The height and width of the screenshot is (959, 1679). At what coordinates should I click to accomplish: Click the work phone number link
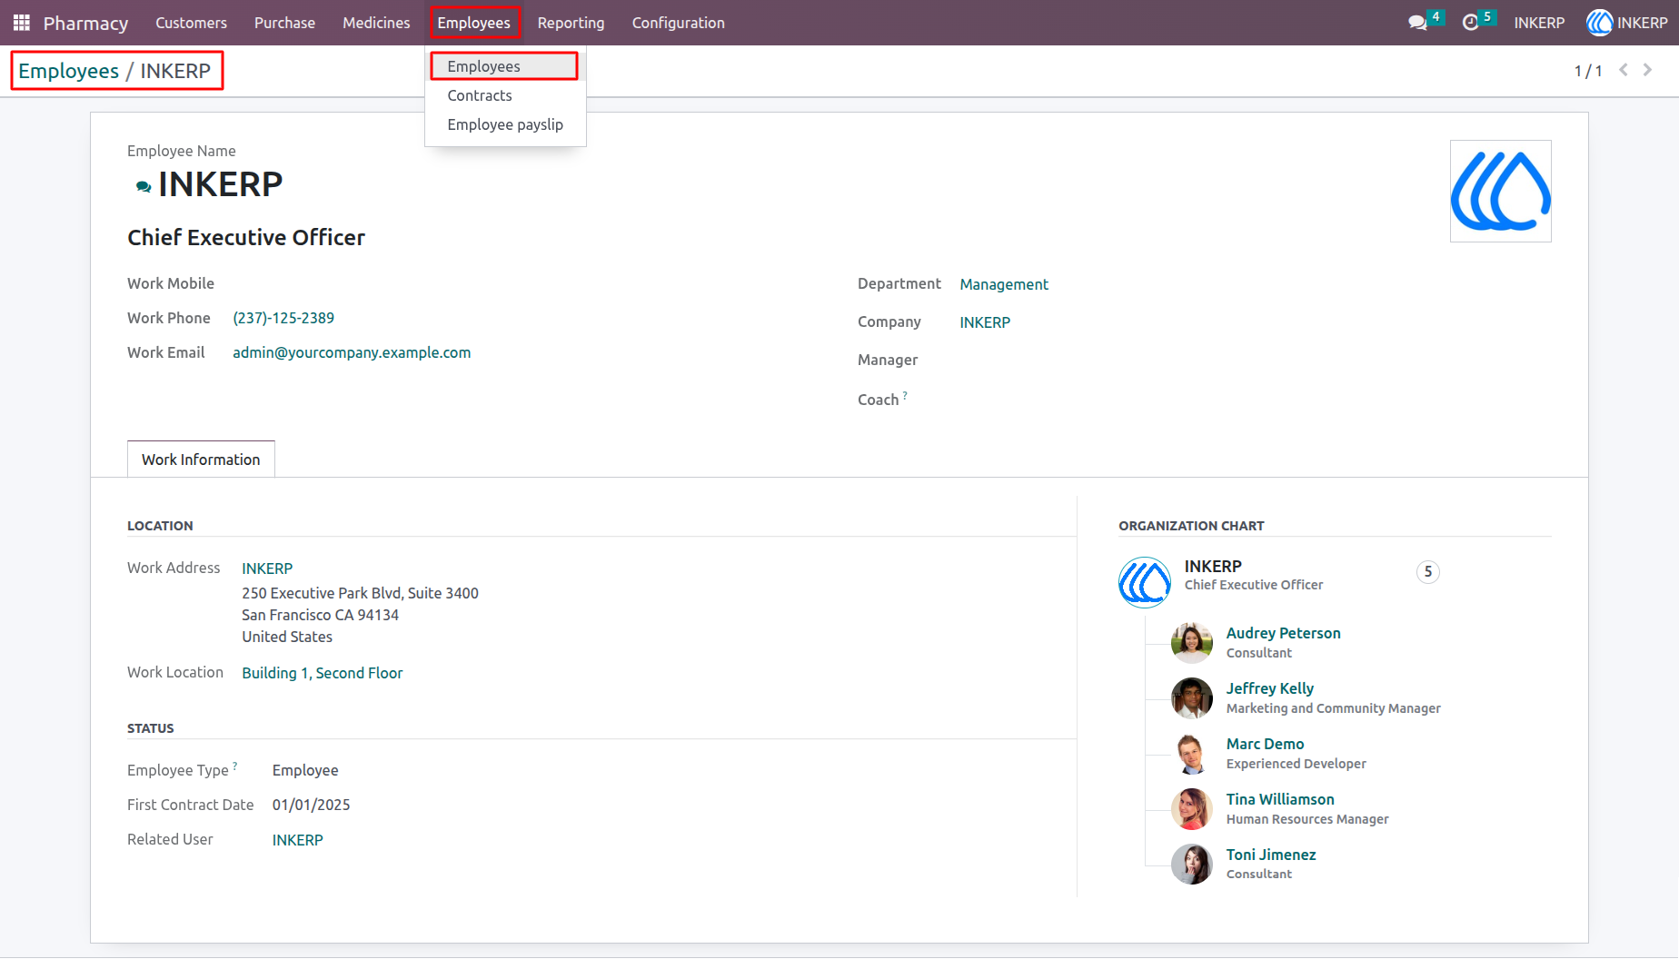pyautogui.click(x=283, y=318)
